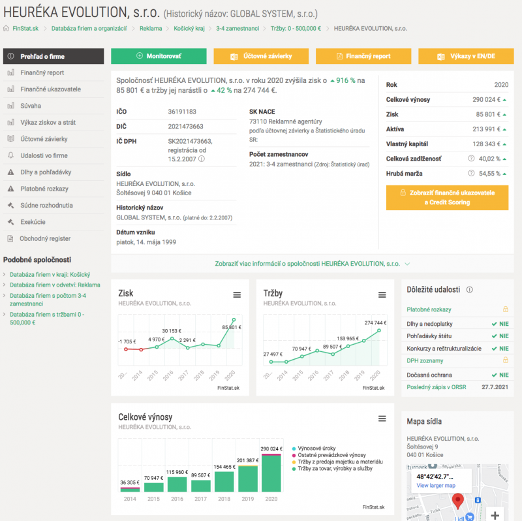Expand Databáza firiem v kraji: Košický
The width and height of the screenshot is (522, 521).
pos(50,274)
